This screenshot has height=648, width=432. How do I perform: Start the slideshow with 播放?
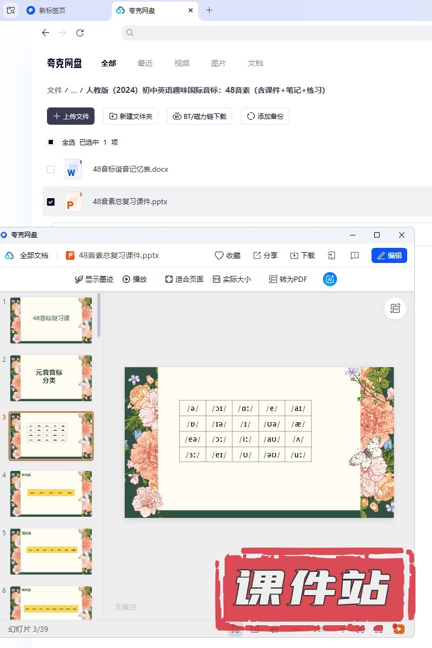134,279
